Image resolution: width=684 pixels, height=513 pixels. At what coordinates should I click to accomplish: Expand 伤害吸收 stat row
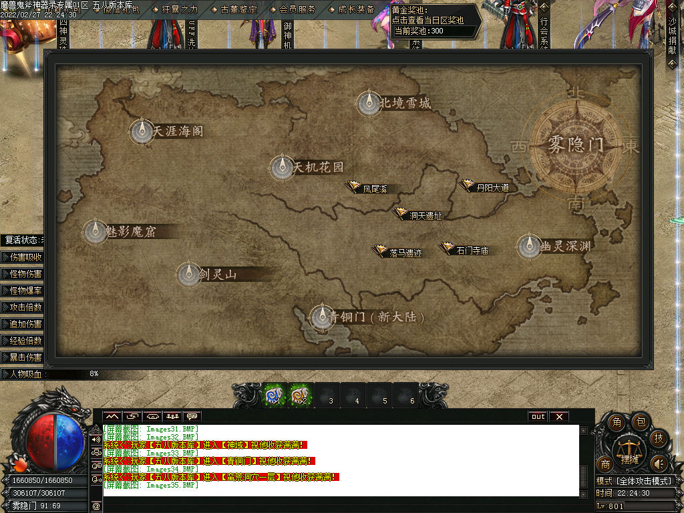click(x=22, y=257)
